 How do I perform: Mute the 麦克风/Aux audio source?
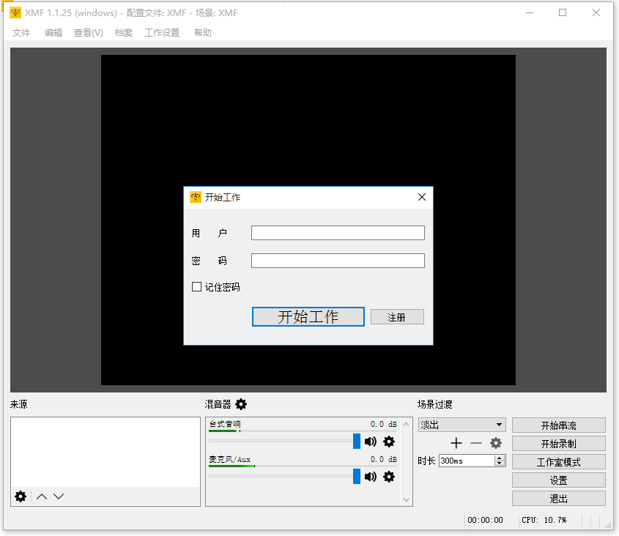(x=371, y=477)
